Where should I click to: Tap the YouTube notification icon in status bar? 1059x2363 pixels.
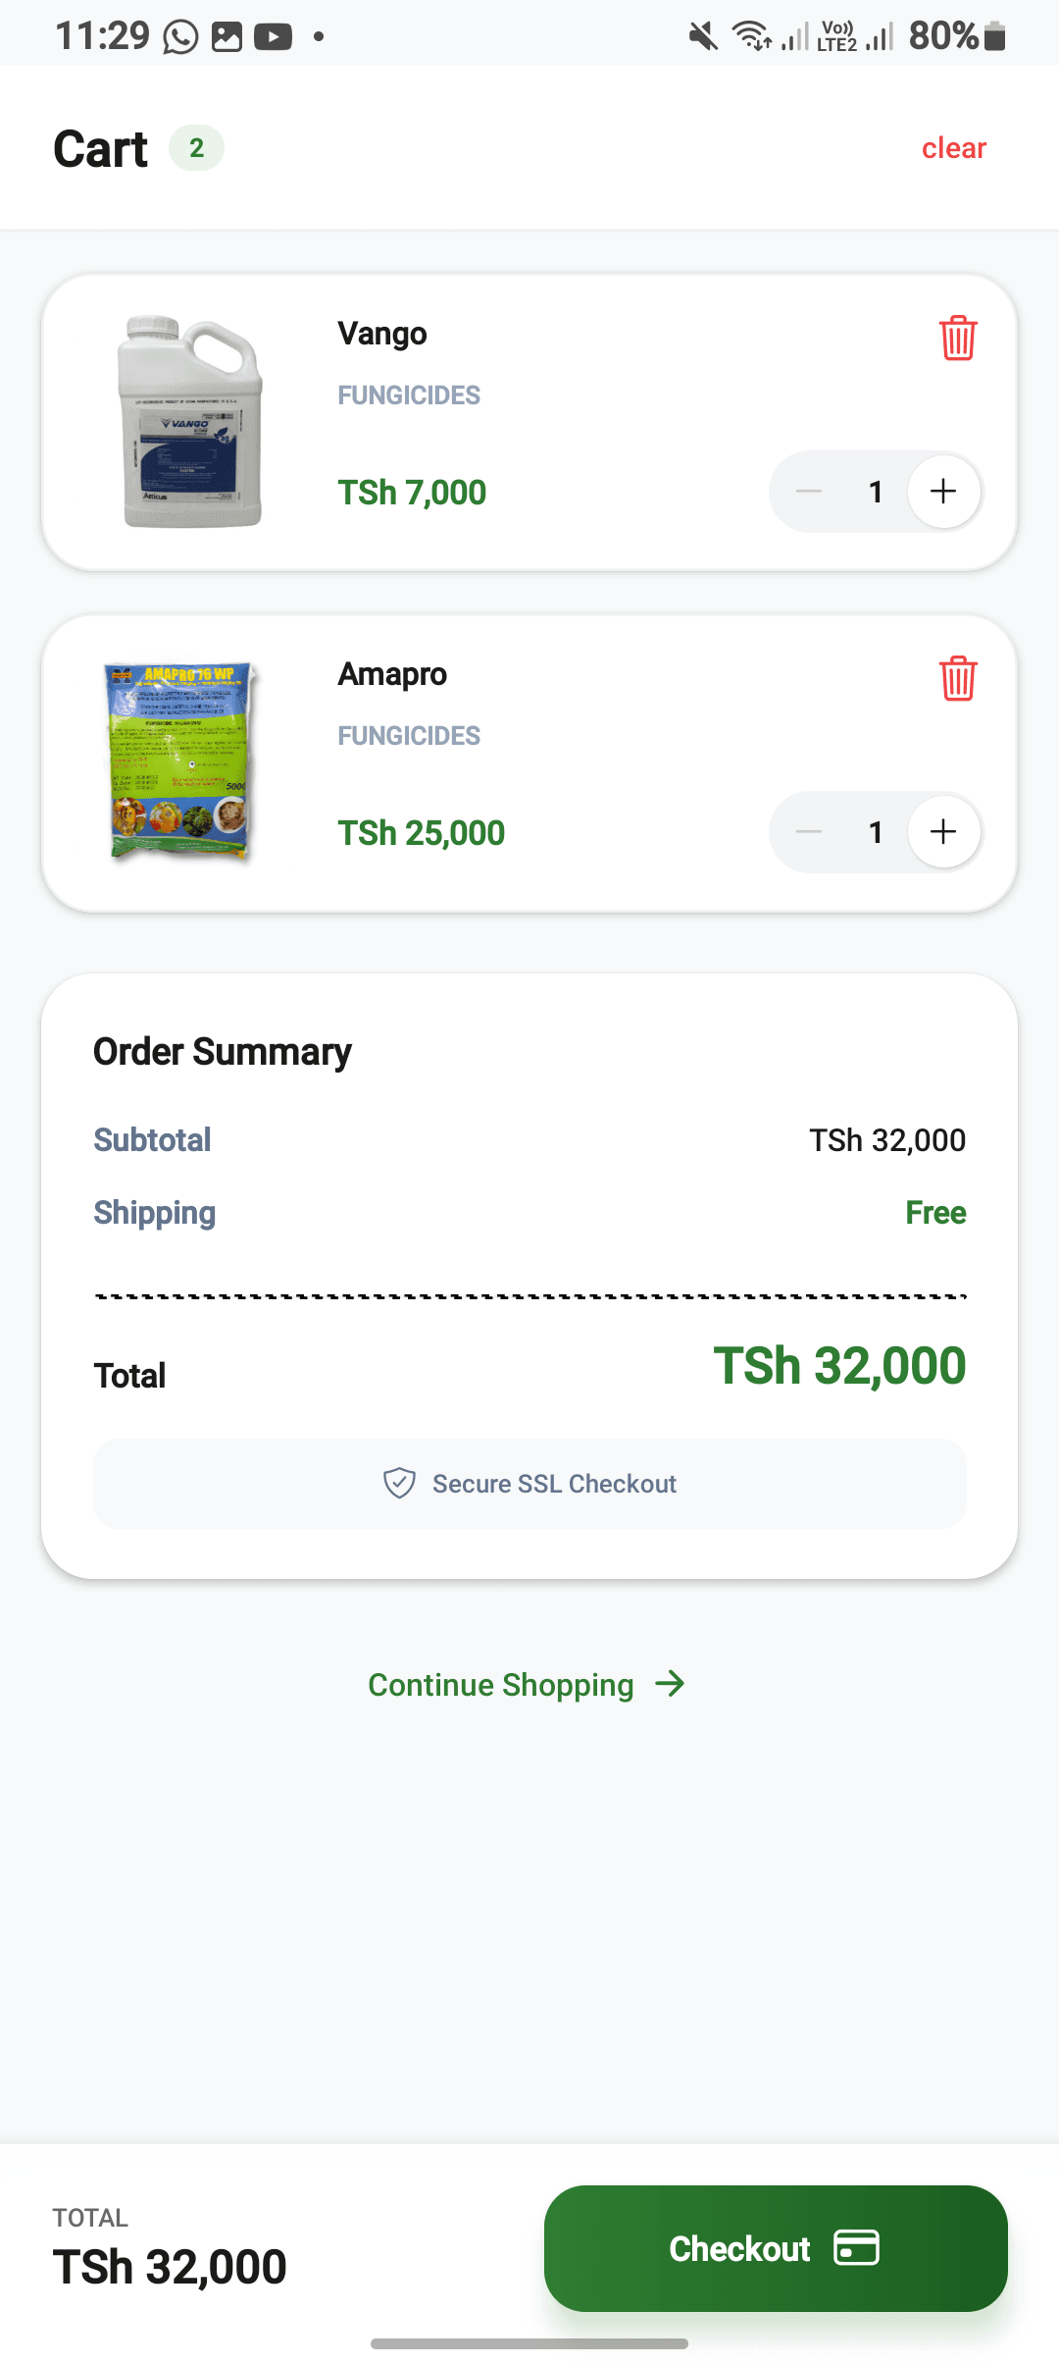[273, 37]
